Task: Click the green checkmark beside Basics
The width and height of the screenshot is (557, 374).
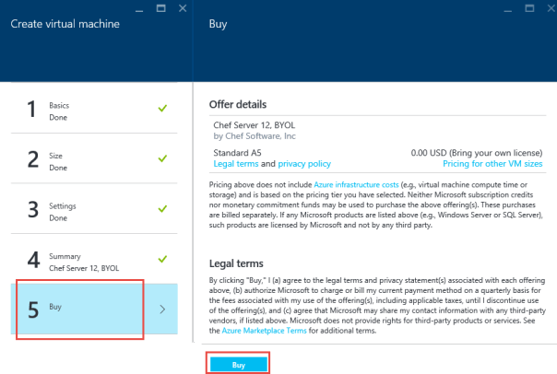Action: [x=162, y=109]
